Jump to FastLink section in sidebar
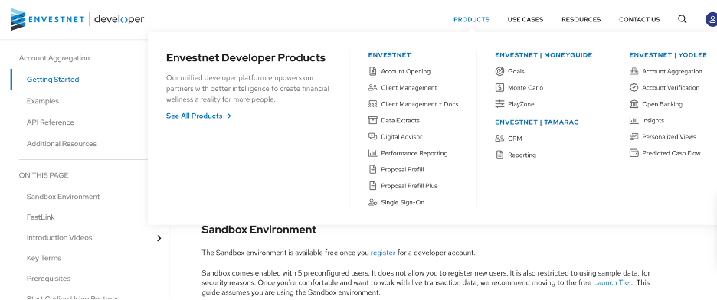717x300 pixels. pyautogui.click(x=41, y=217)
